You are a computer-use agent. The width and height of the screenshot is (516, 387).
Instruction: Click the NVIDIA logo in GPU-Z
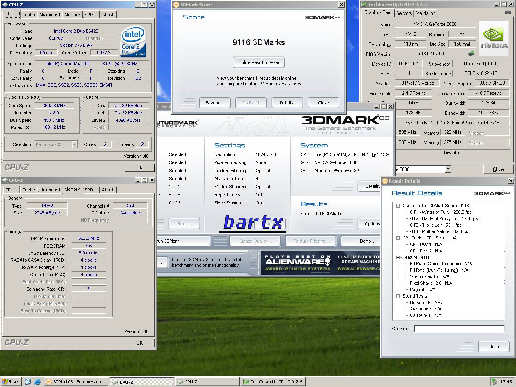[494, 39]
